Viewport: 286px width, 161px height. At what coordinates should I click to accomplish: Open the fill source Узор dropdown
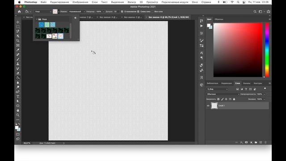[43, 12]
